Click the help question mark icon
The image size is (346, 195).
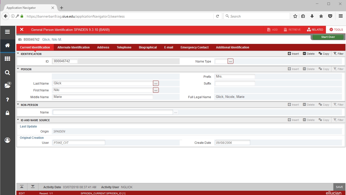click(7, 100)
